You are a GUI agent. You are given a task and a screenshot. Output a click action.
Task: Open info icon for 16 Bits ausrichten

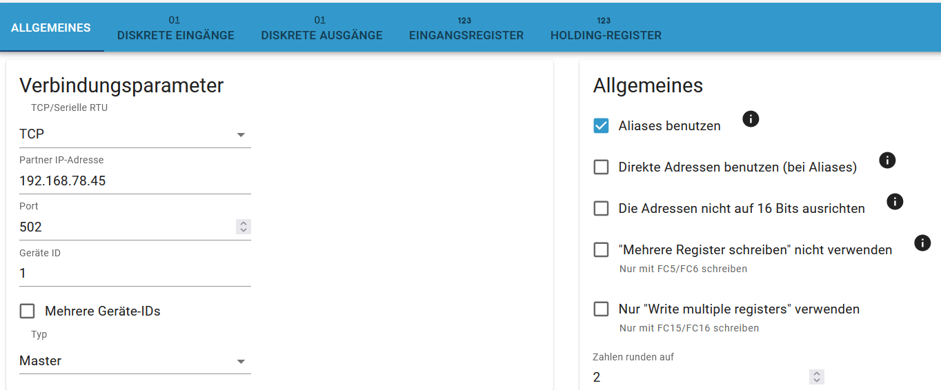[x=895, y=201]
